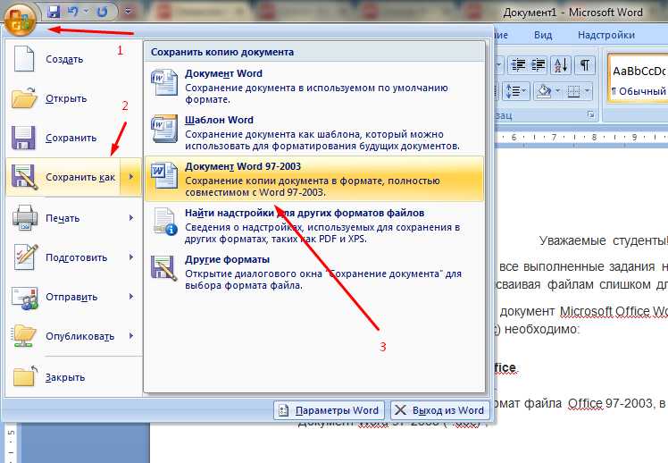Click Decrease Indent icon in ribbon
Screen dimensions: 668x463
point(518,65)
